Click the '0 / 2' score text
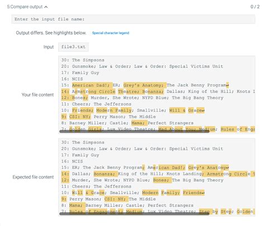Image resolution: width=265 pixels, height=226 pixels. pos(255,7)
